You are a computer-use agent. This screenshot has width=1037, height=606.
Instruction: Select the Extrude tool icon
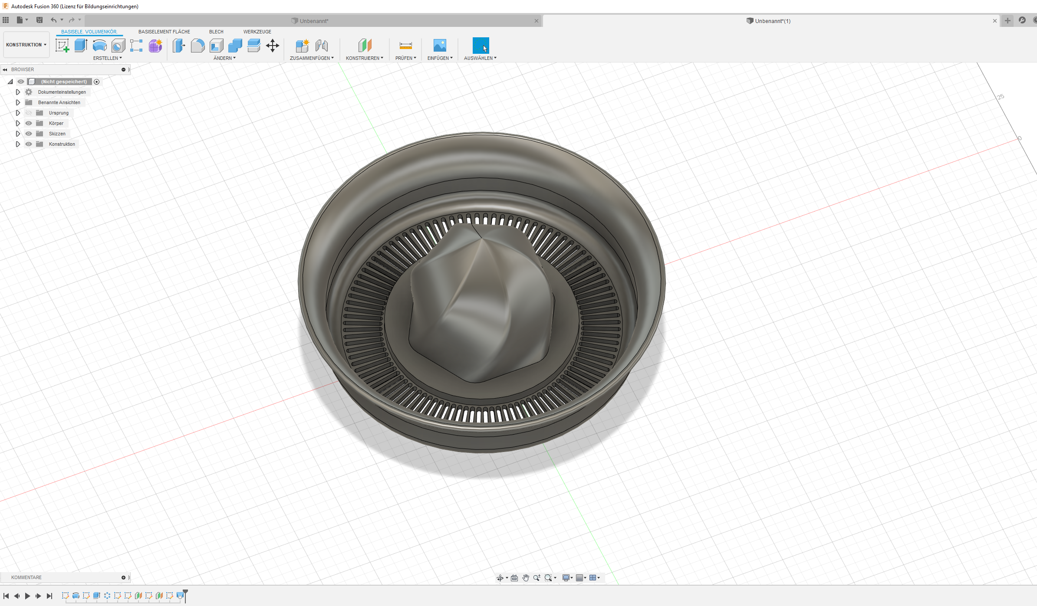pyautogui.click(x=81, y=46)
